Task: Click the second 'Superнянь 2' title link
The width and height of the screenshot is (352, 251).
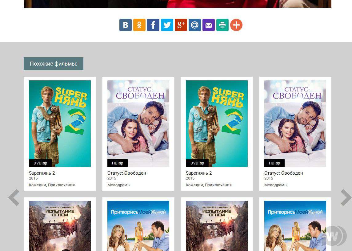Action: pos(199,173)
